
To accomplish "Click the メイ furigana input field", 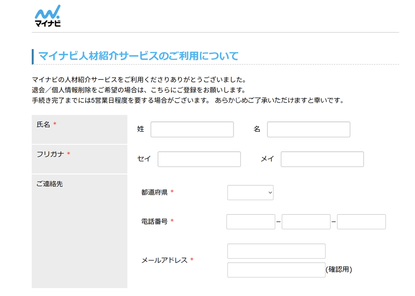I will pos(322,159).
